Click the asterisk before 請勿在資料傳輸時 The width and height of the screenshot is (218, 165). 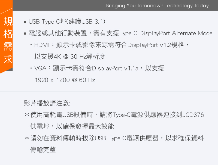(27, 138)
